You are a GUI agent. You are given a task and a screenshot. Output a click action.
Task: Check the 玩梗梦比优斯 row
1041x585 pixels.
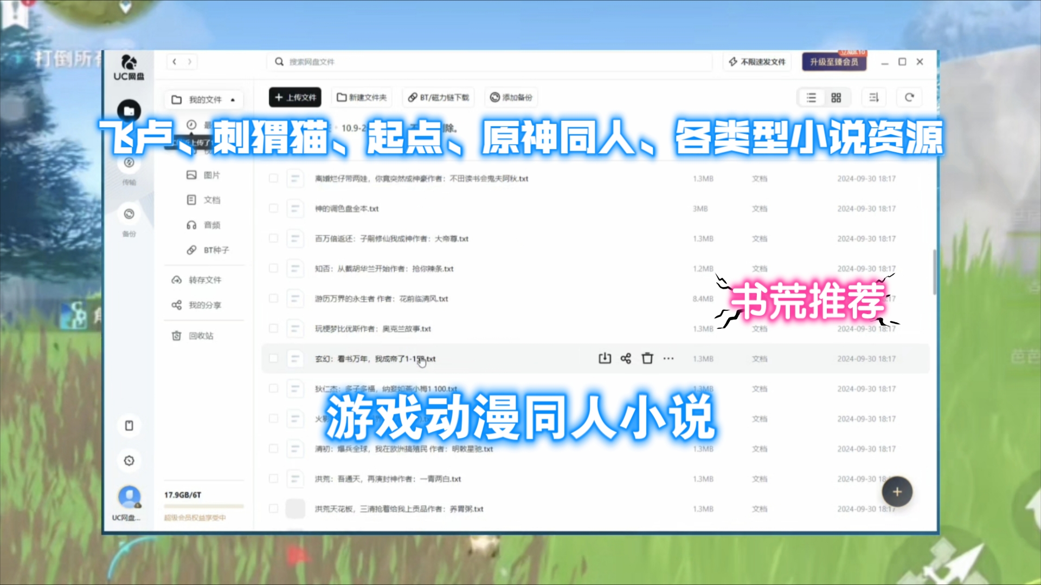(x=273, y=329)
